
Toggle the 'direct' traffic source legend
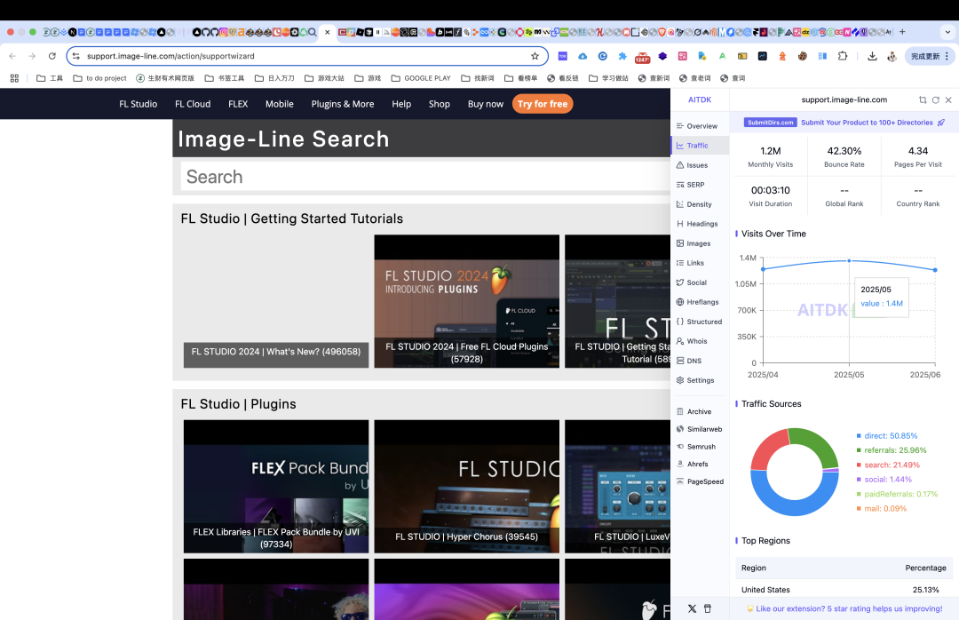click(887, 436)
